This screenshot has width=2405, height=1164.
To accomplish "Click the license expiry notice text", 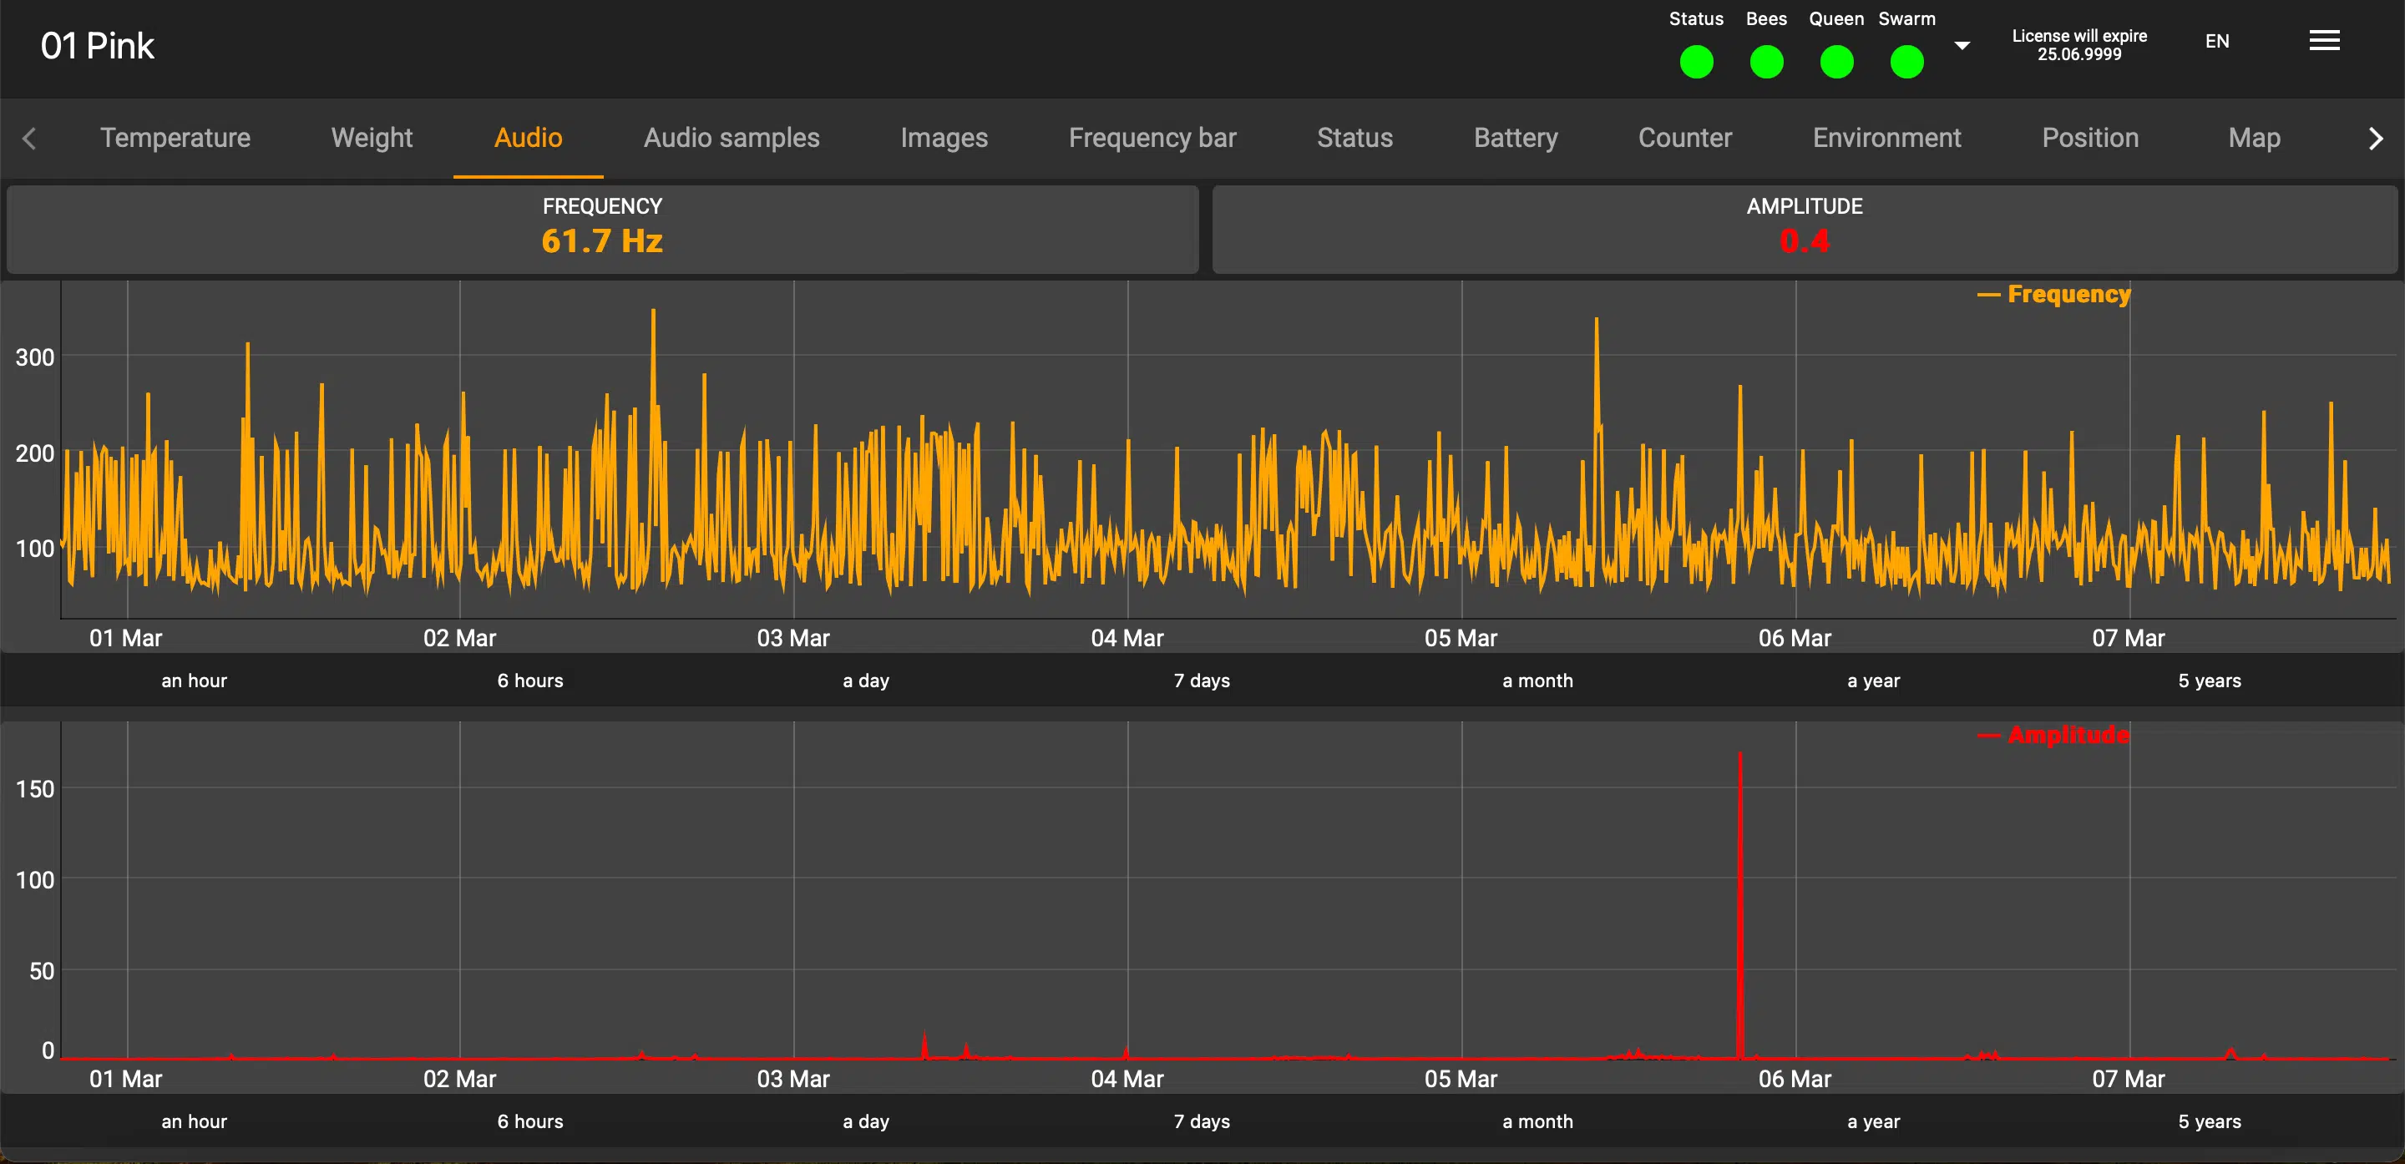I will [2079, 45].
